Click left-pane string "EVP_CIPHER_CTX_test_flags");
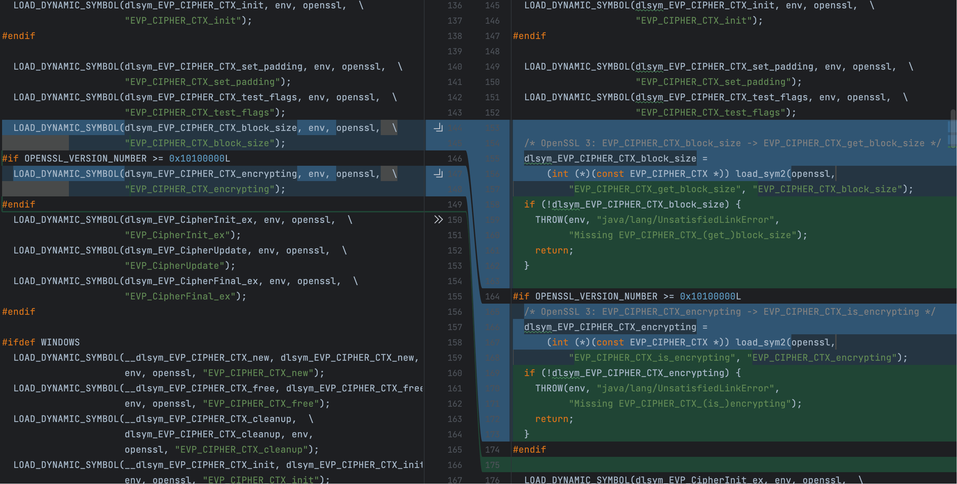 [205, 112]
